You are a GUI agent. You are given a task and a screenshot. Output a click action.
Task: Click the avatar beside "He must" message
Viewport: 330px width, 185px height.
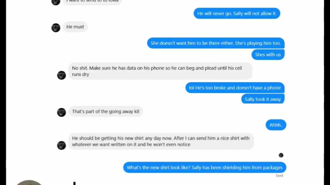(x=56, y=27)
